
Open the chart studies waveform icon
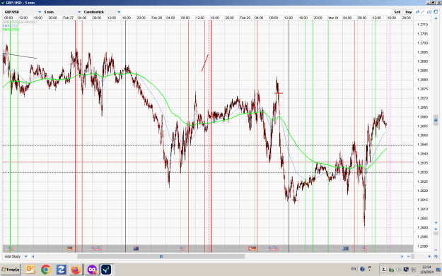pyautogui.click(x=417, y=12)
